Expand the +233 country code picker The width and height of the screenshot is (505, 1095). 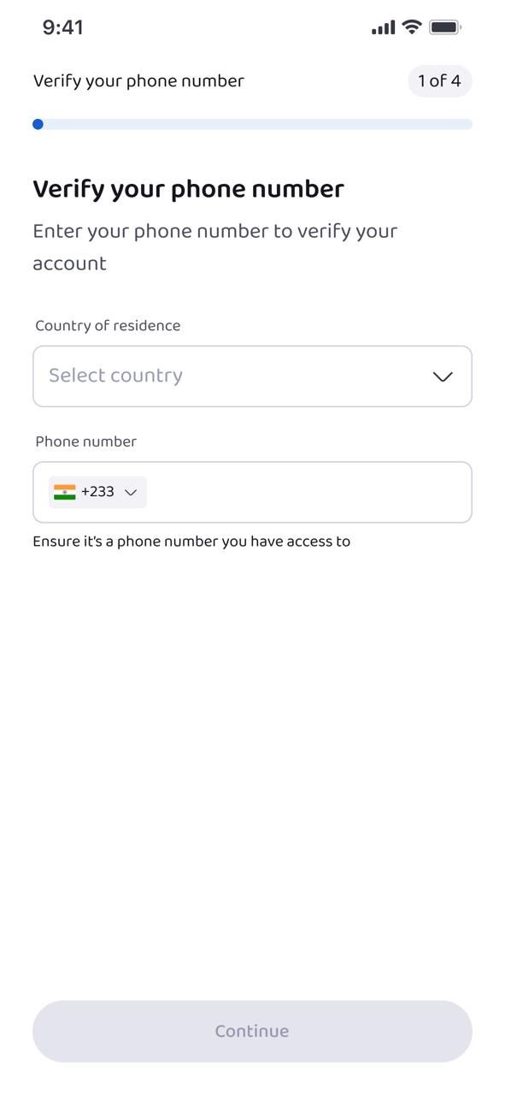97,491
